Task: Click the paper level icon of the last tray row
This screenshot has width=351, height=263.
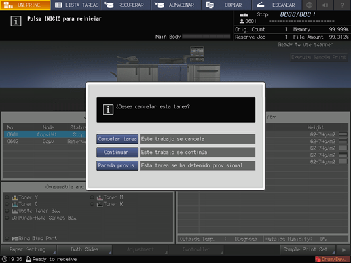Action: coord(343,162)
